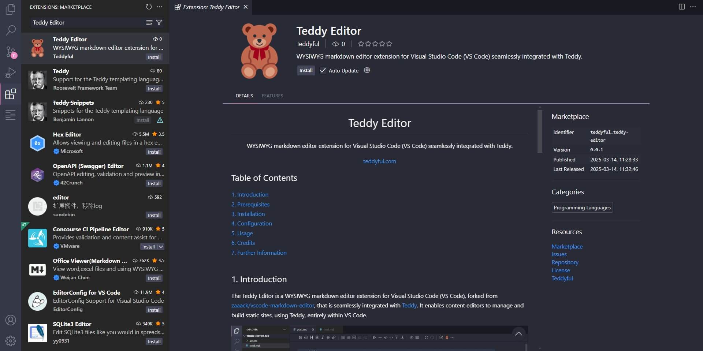Click the Teddyful publisher name in header

click(x=308, y=44)
